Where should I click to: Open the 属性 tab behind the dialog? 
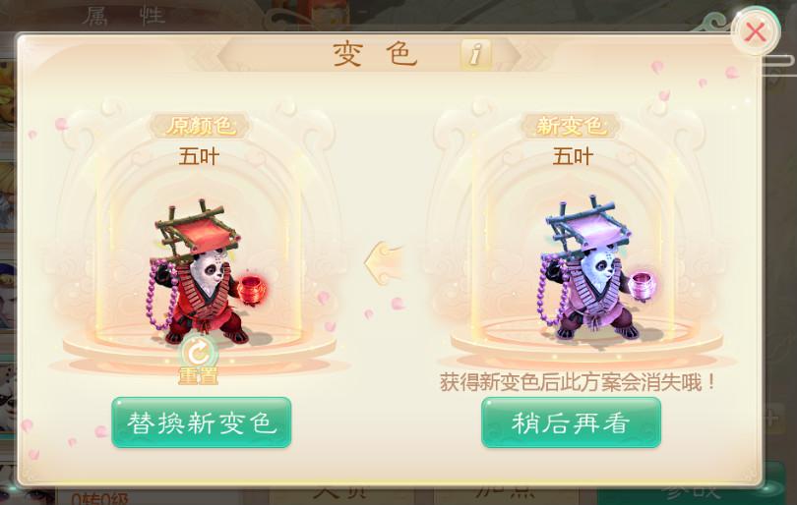point(124,15)
